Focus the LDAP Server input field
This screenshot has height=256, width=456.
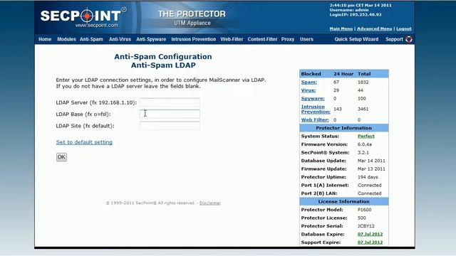pos(170,102)
